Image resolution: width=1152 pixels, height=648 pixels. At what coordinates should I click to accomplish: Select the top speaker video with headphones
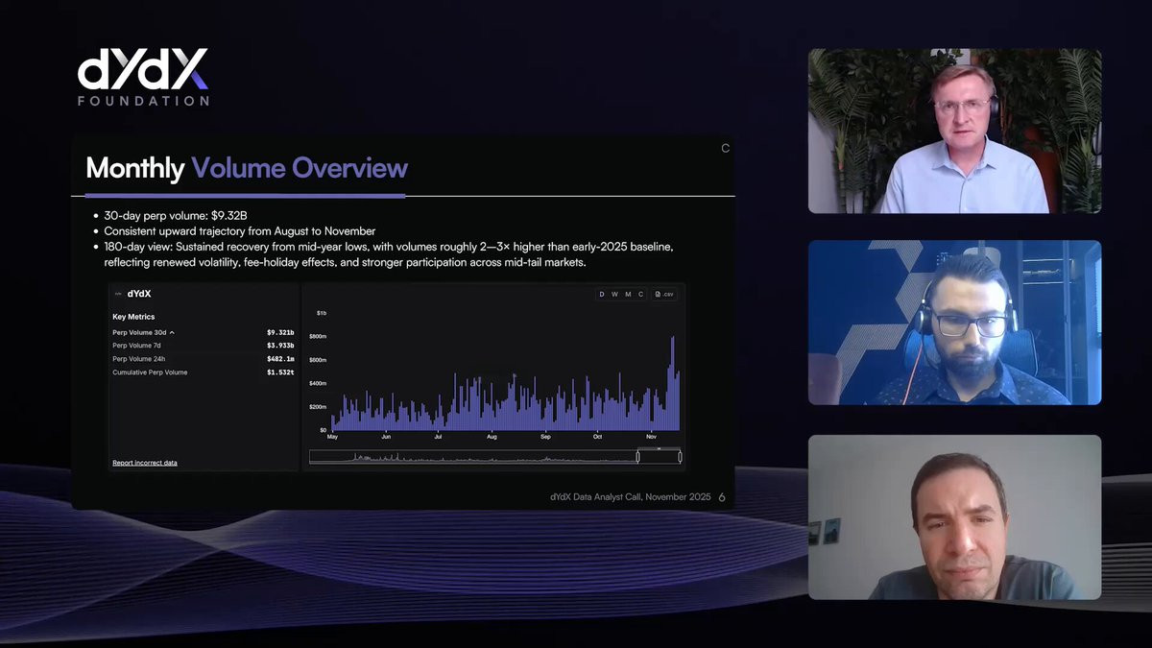(954, 131)
